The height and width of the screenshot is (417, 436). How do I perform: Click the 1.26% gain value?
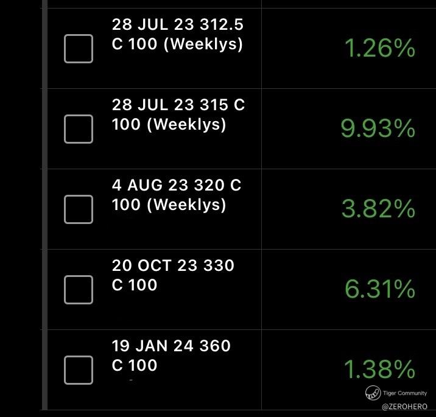pos(379,49)
